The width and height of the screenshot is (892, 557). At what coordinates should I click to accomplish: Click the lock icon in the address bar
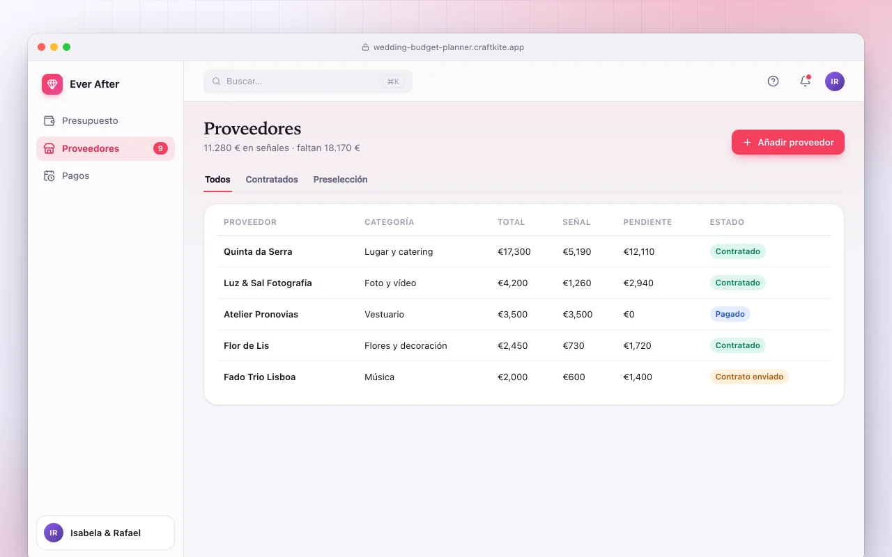[365, 47]
